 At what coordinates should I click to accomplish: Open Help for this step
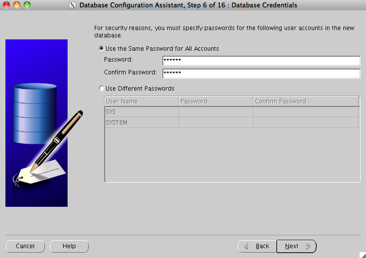pyautogui.click(x=69, y=246)
